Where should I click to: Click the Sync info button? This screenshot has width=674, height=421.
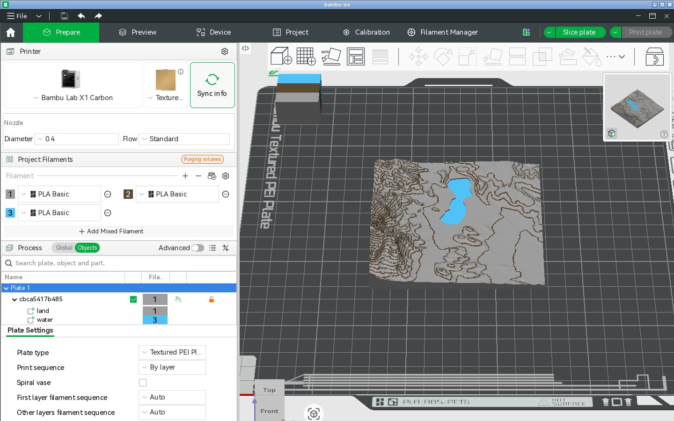pyautogui.click(x=212, y=85)
